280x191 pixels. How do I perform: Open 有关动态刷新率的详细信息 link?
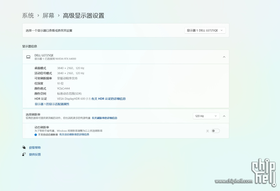pyautogui.click(x=74, y=135)
